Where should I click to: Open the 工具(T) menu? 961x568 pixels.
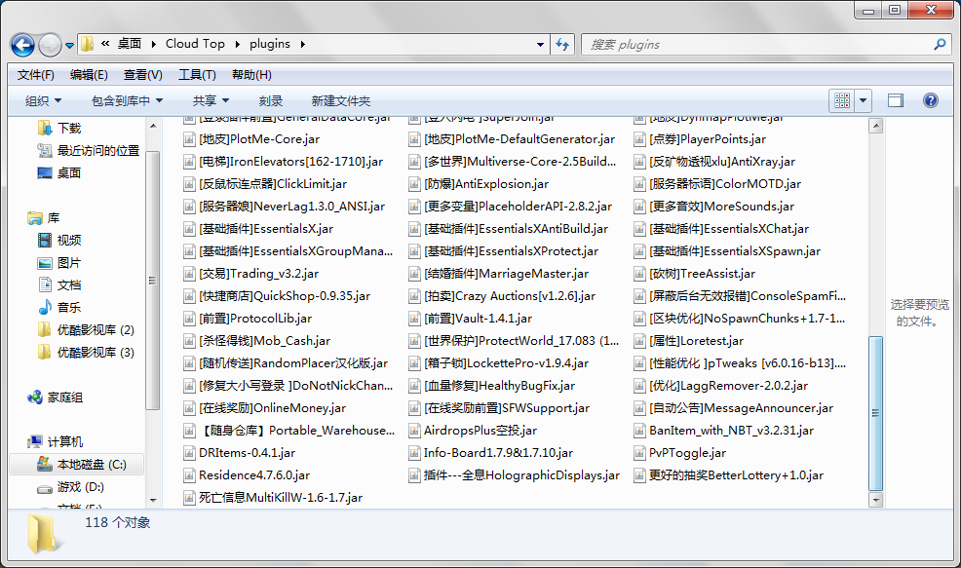197,75
